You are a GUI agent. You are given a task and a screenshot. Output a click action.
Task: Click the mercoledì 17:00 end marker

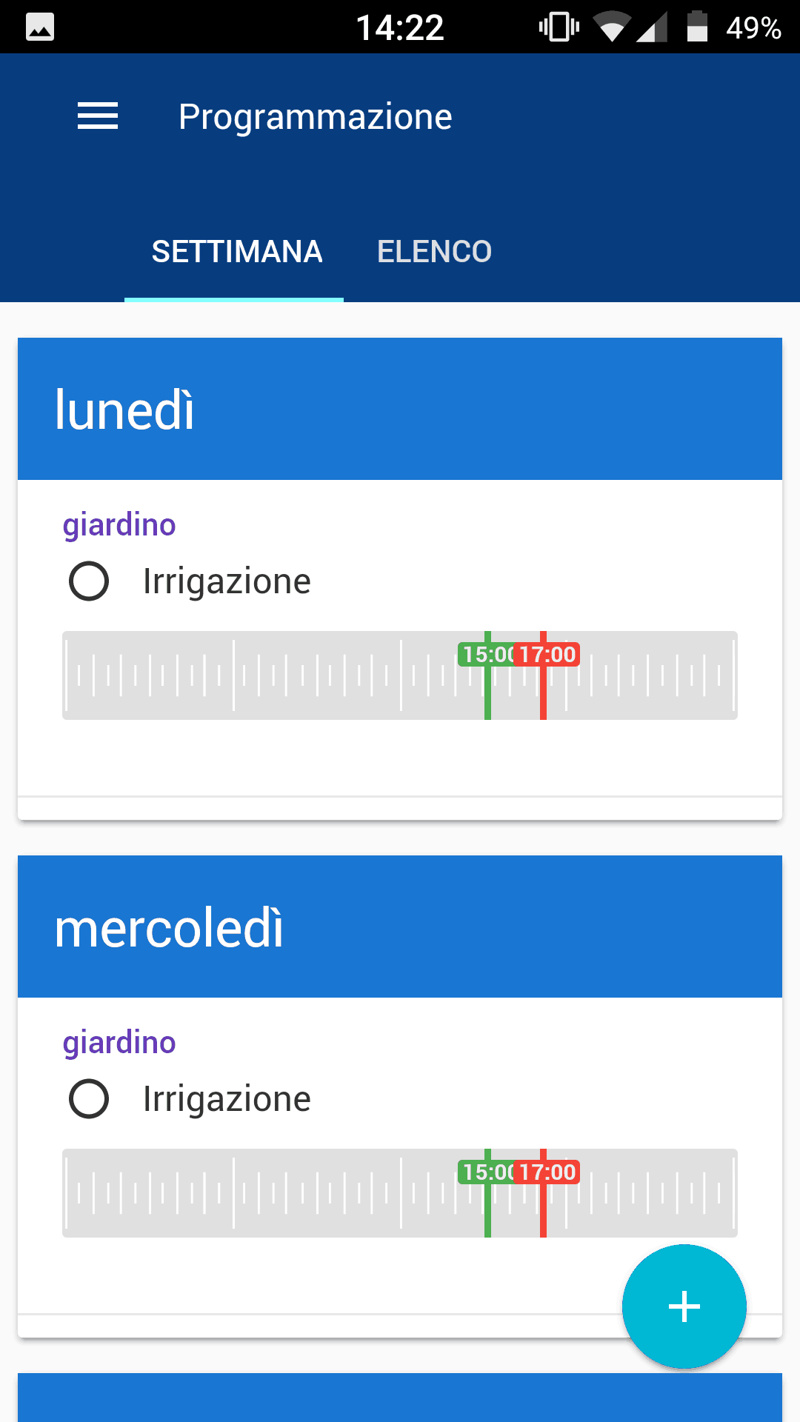coord(547,1173)
